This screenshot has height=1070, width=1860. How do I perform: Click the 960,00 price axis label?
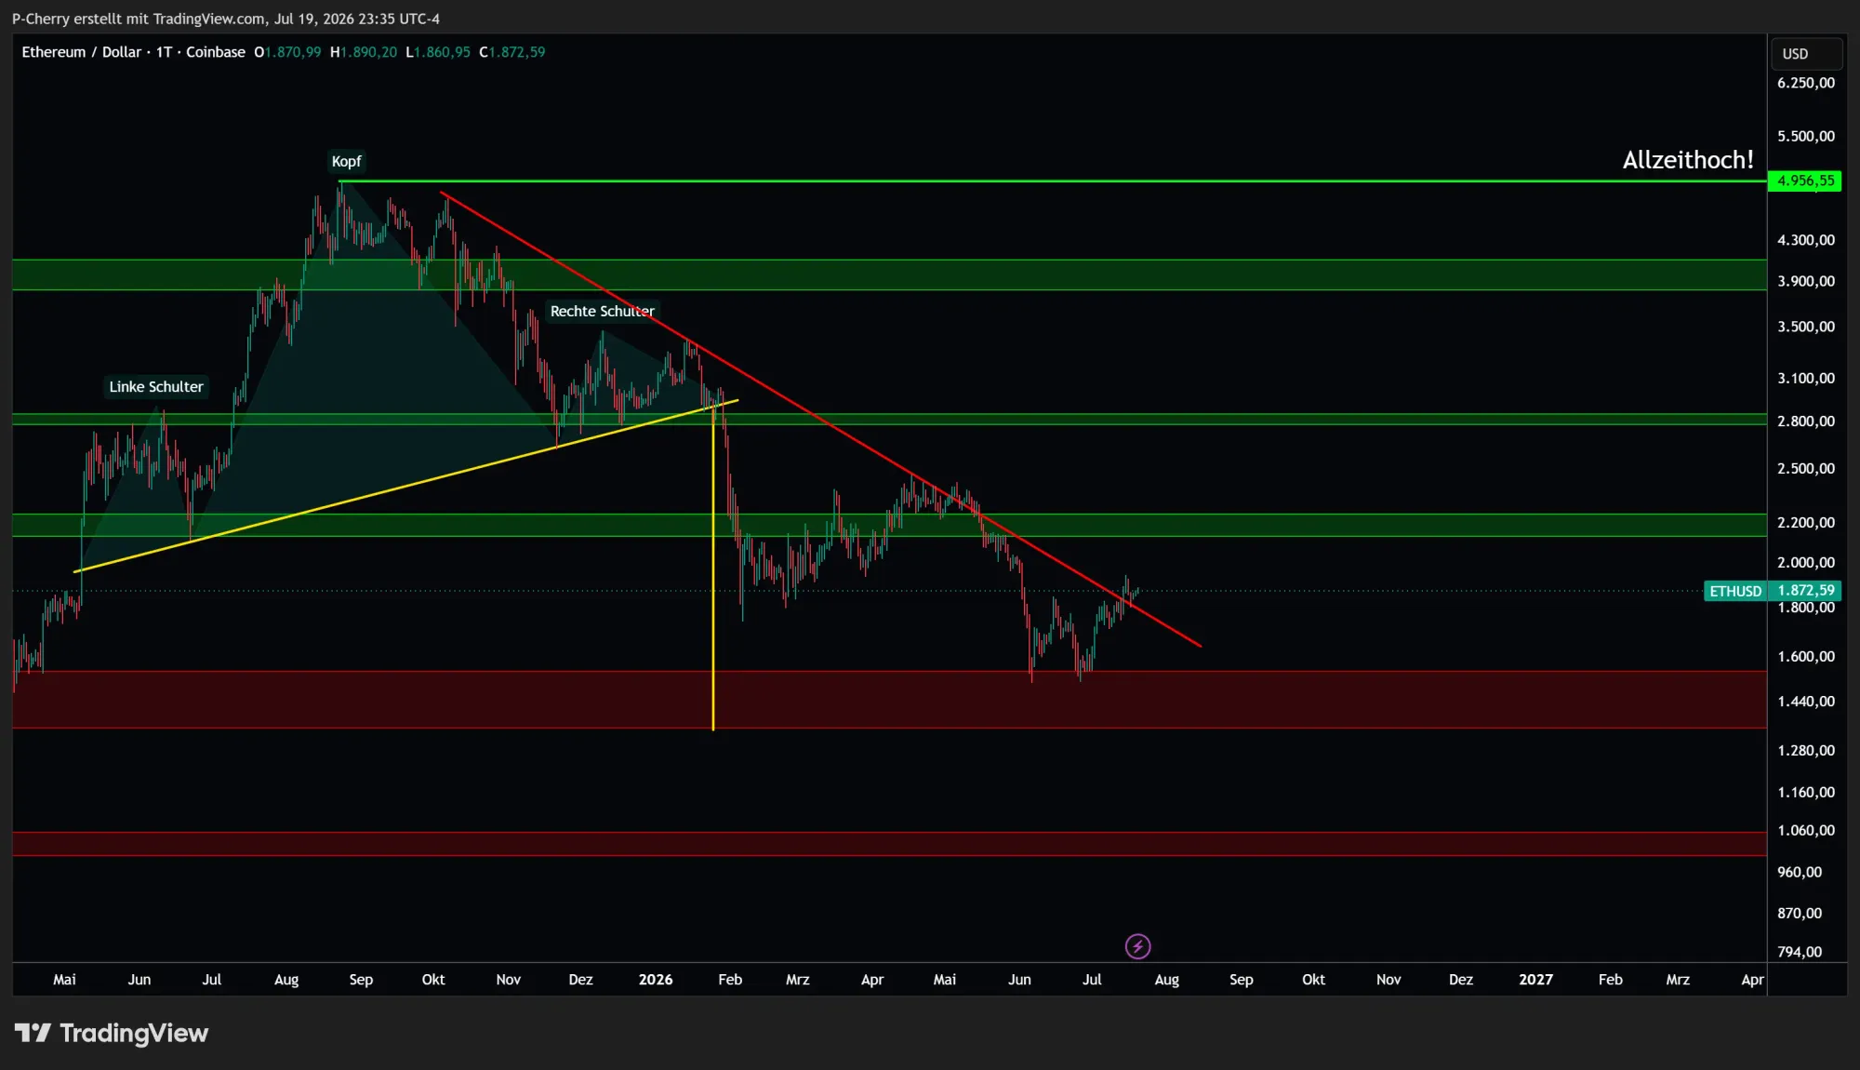[x=1799, y=873]
